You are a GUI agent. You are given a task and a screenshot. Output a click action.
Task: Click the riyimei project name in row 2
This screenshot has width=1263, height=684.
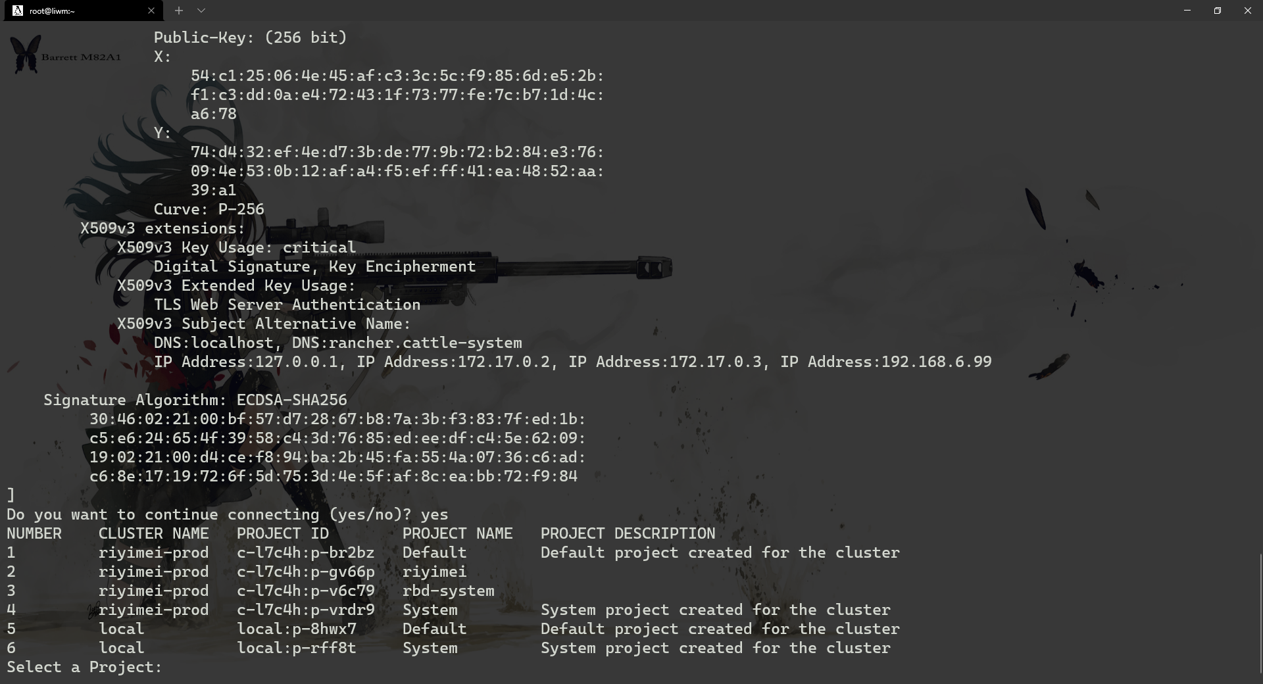[x=435, y=572]
